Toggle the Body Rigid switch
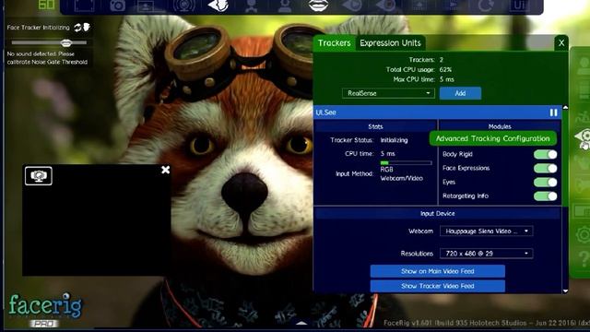The width and height of the screenshot is (590, 332). 545,154
